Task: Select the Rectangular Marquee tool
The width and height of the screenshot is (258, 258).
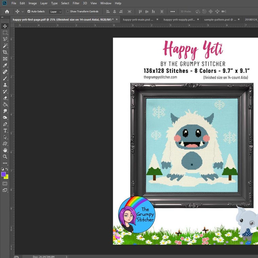Action: [5, 33]
